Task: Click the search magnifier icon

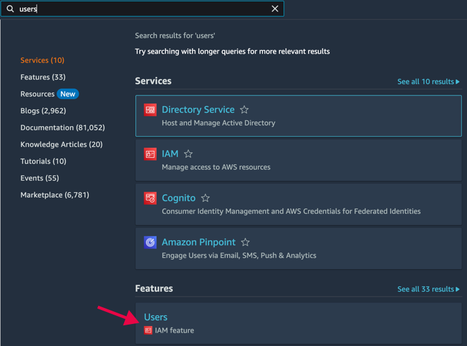Action: tap(10, 9)
